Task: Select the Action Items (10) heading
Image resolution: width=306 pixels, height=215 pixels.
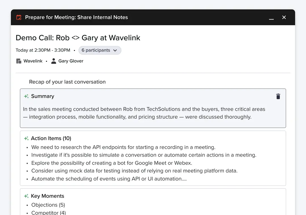Action: pyautogui.click(x=51, y=138)
